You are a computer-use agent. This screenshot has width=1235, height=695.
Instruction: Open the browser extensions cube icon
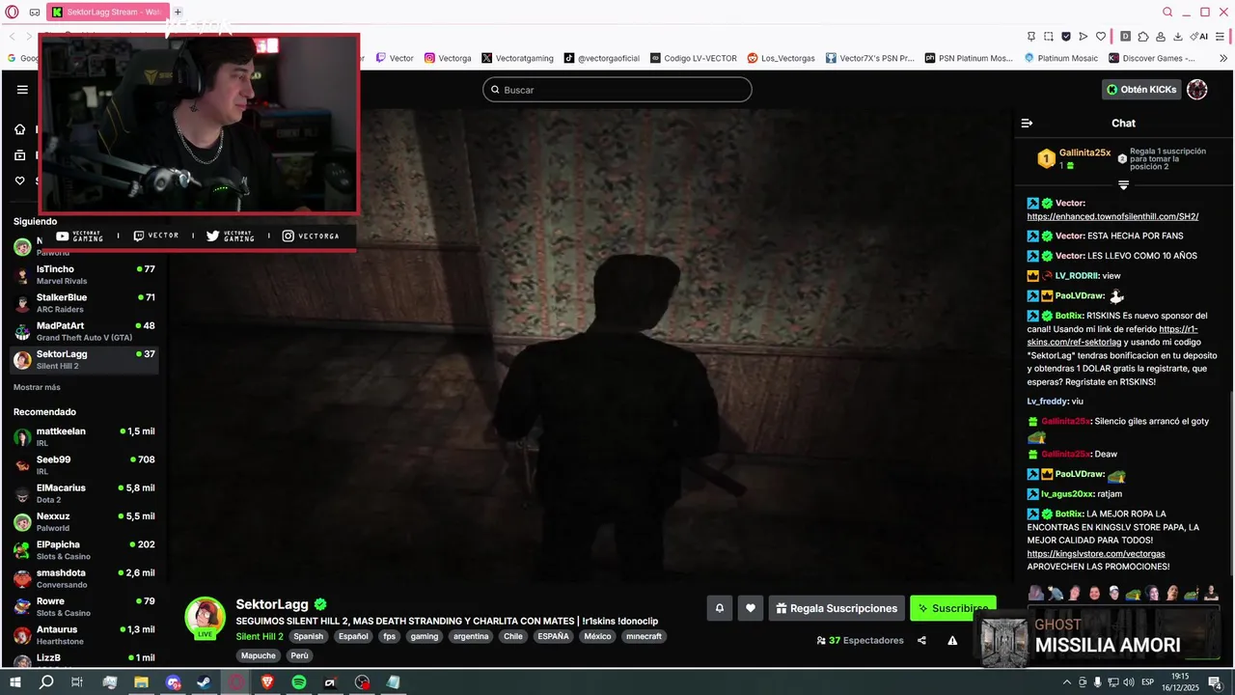(x=1143, y=37)
